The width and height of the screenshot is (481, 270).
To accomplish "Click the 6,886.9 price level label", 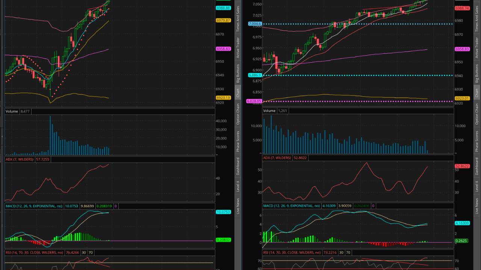I will pos(254,75).
